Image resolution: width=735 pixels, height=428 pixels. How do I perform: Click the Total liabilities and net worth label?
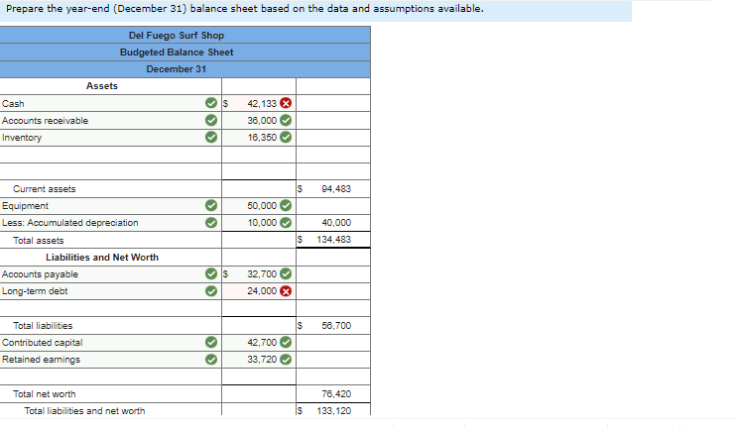click(84, 411)
